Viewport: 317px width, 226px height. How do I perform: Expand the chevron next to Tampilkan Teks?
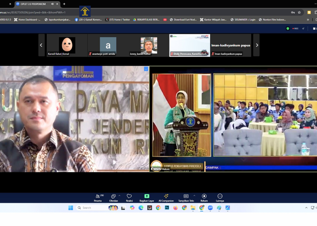(x=194, y=196)
